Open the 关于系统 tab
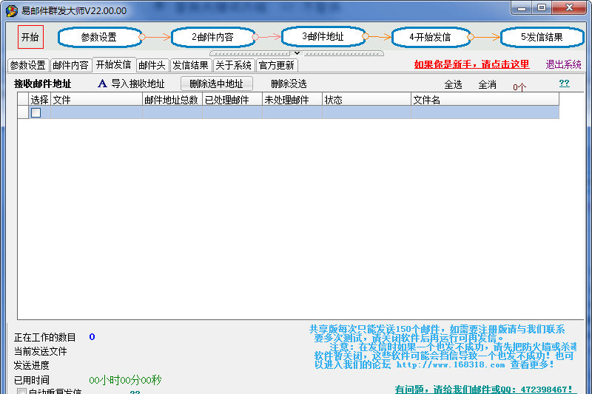This screenshot has height=394, width=592. click(234, 65)
